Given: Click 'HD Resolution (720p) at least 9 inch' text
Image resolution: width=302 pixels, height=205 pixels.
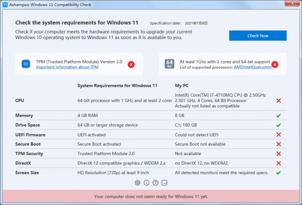Looking at the screenshot, I should coord(113,173).
